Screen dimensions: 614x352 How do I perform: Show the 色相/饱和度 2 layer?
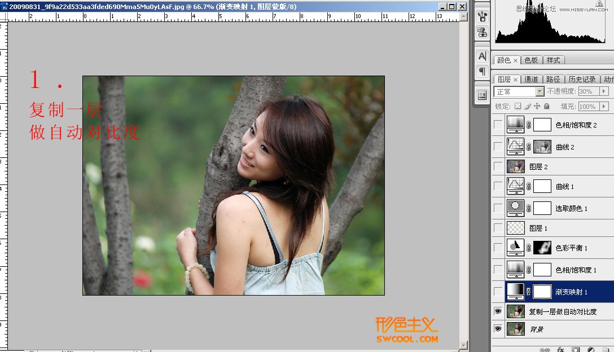tap(499, 125)
